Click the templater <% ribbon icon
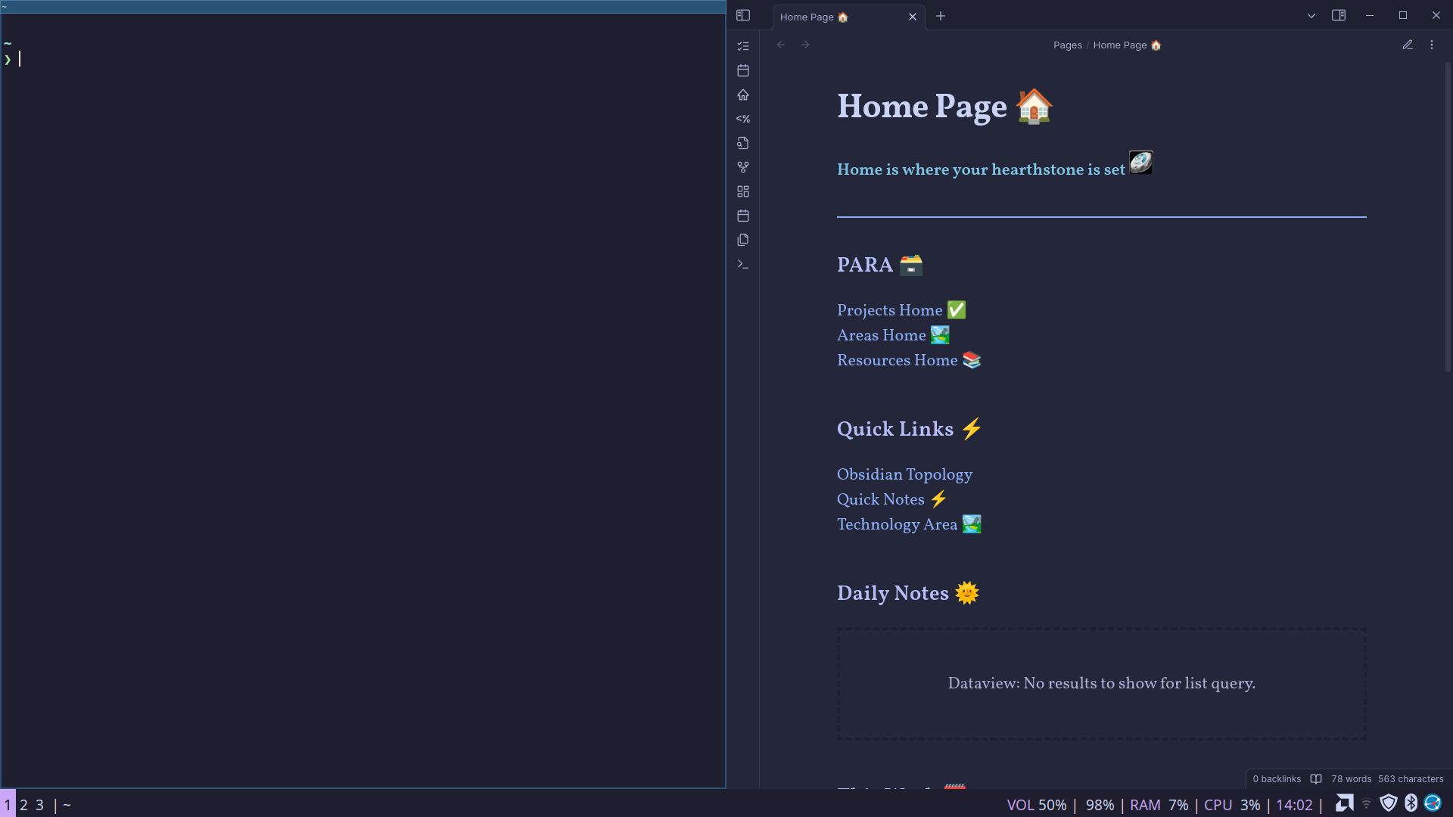The width and height of the screenshot is (1453, 817). (743, 119)
